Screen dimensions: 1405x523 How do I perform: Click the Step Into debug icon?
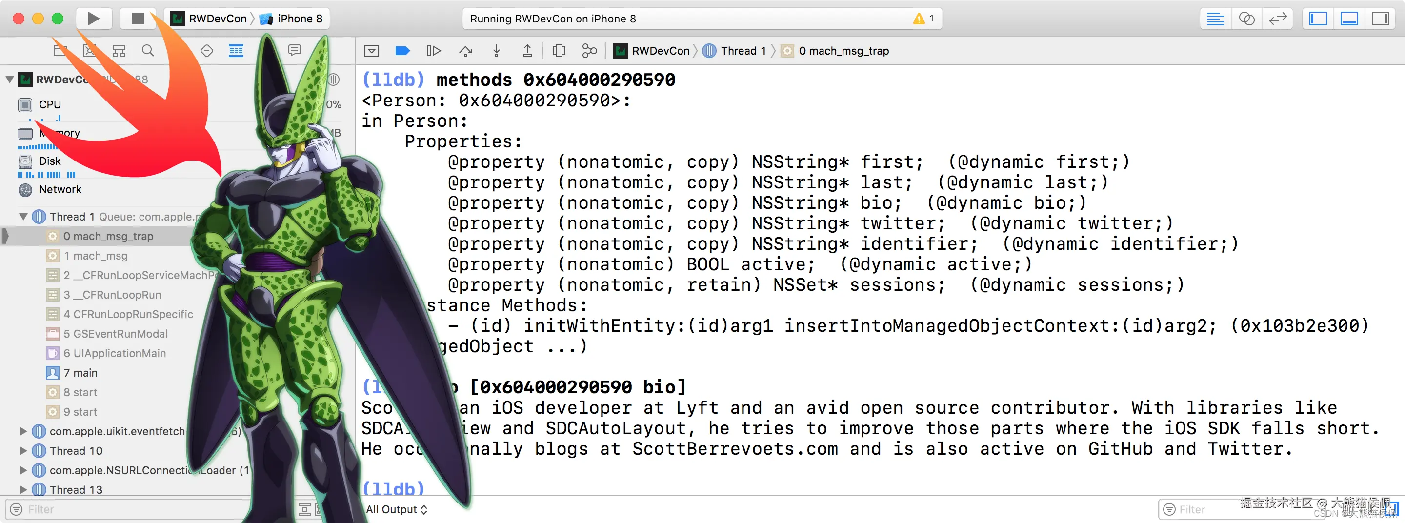click(x=496, y=51)
